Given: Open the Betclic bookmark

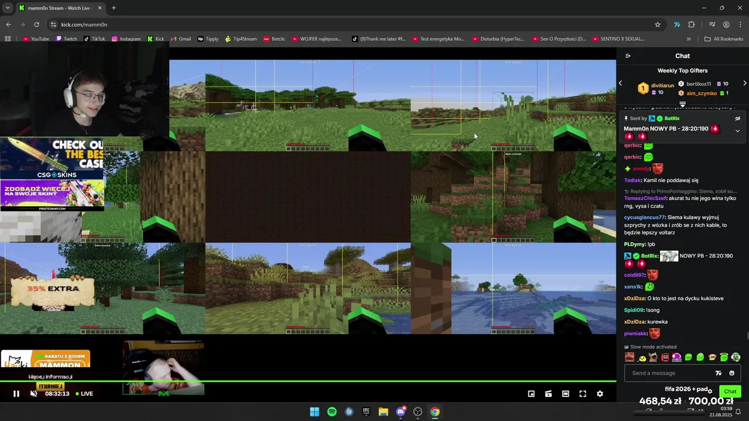Looking at the screenshot, I should 274,39.
